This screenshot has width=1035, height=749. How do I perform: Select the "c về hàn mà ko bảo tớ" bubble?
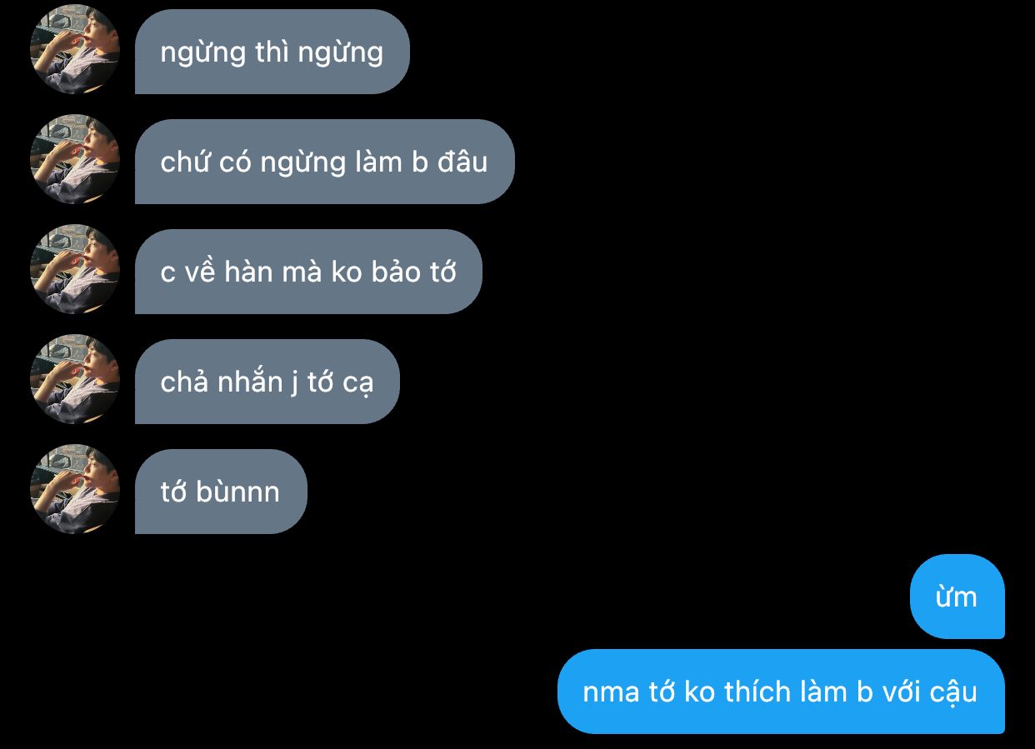pos(308,272)
